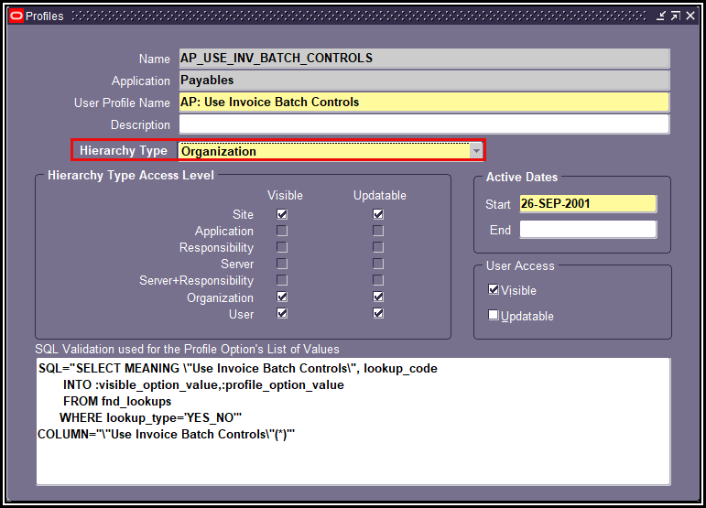The image size is (706, 508).
Task: Click the Oracle logo icon in title bar
Action: coord(16,16)
